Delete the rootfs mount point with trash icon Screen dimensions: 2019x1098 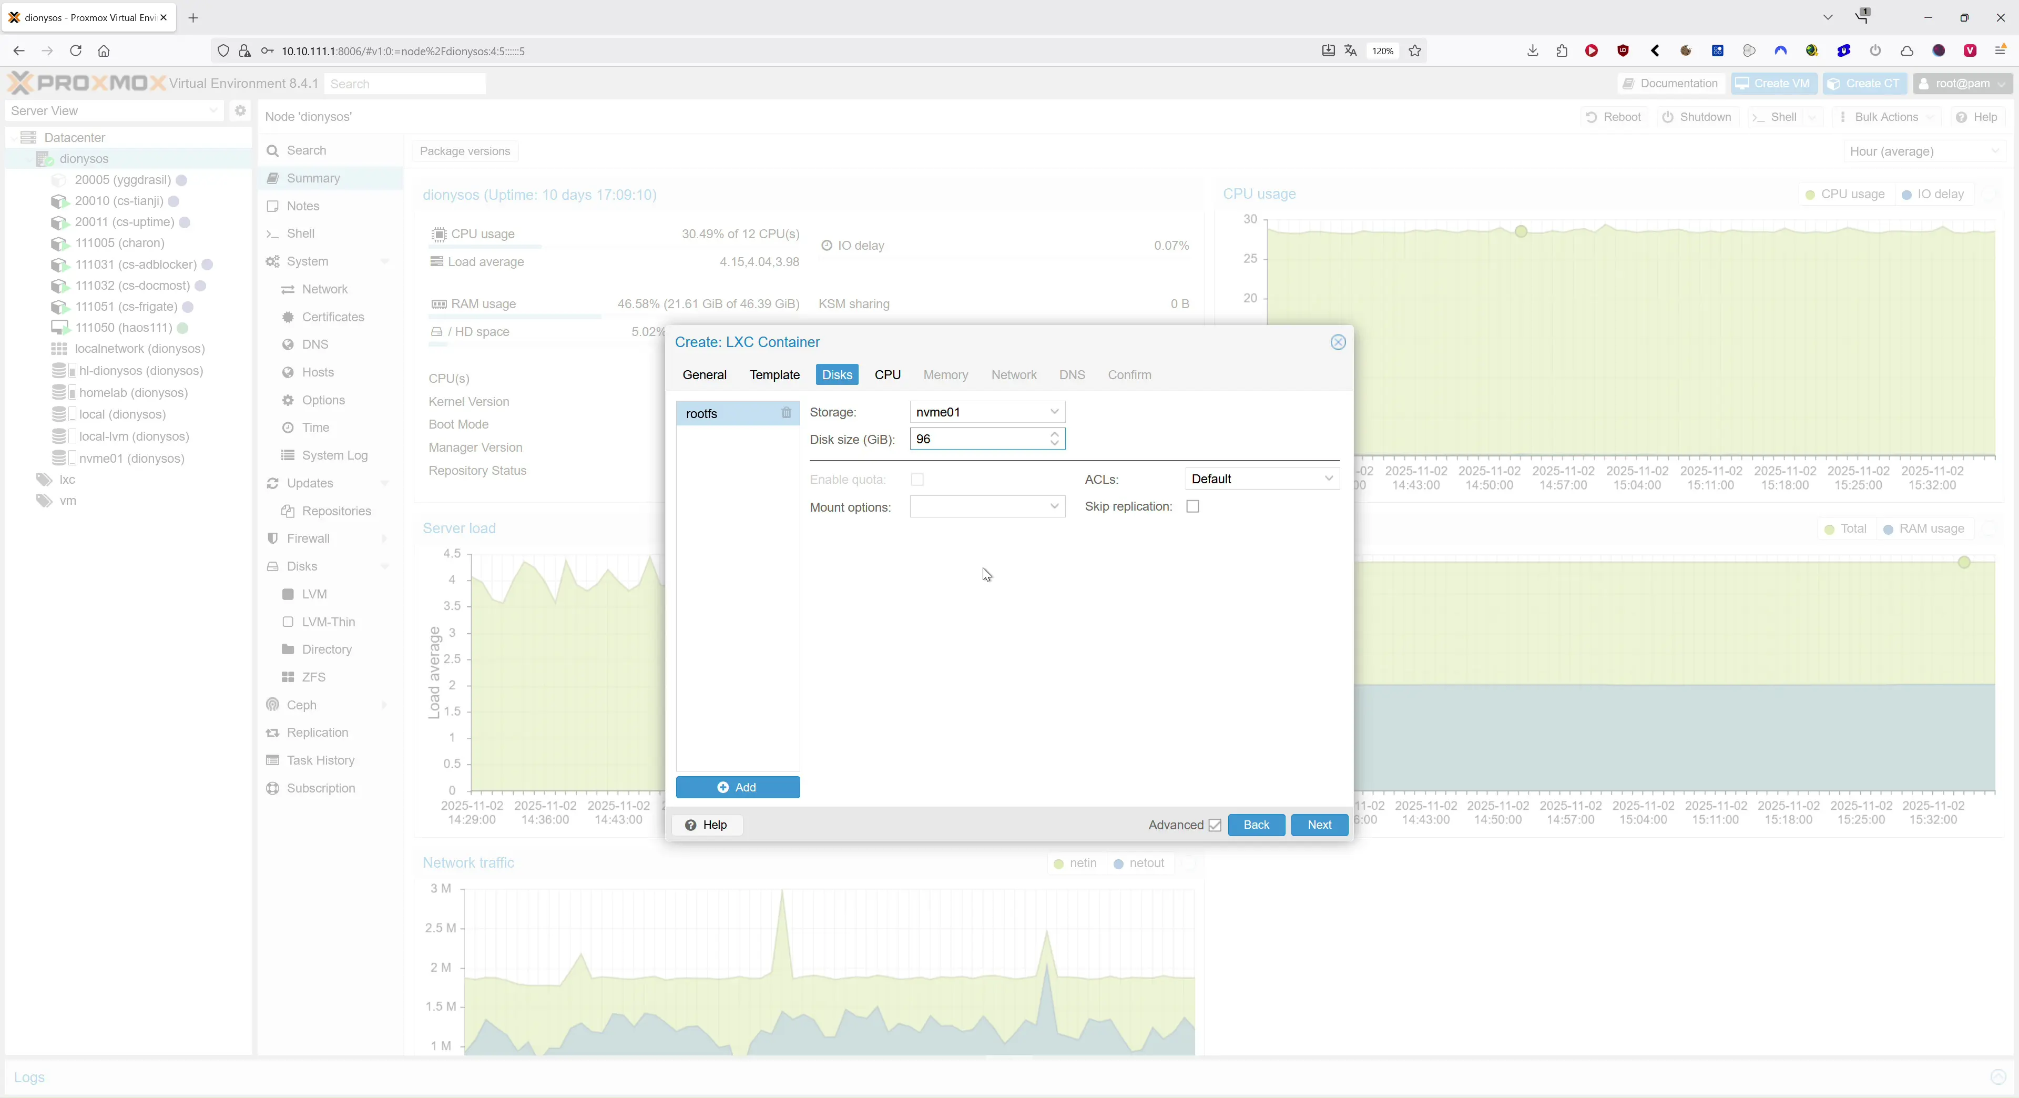[x=786, y=413]
